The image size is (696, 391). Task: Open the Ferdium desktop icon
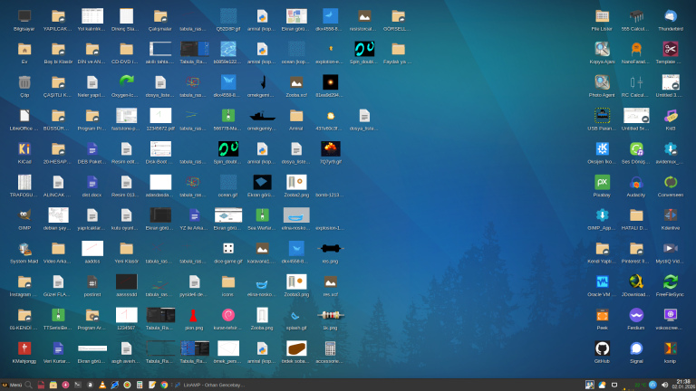coord(636,315)
